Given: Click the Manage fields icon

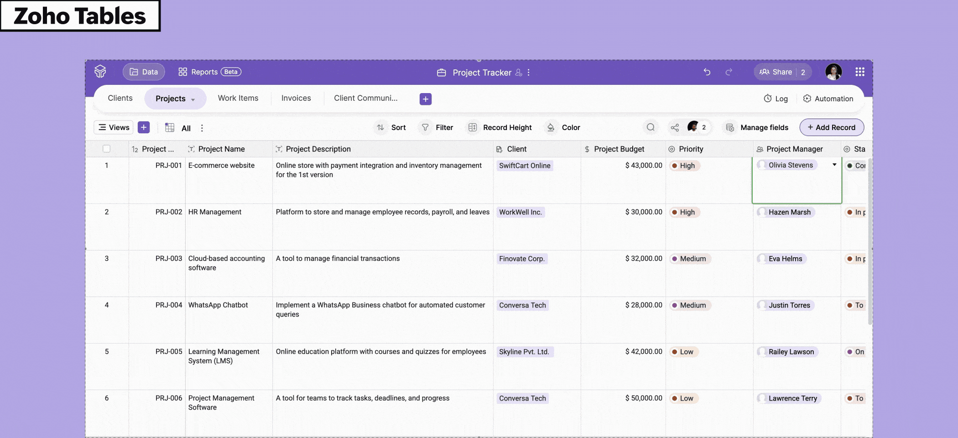Looking at the screenshot, I should [730, 127].
